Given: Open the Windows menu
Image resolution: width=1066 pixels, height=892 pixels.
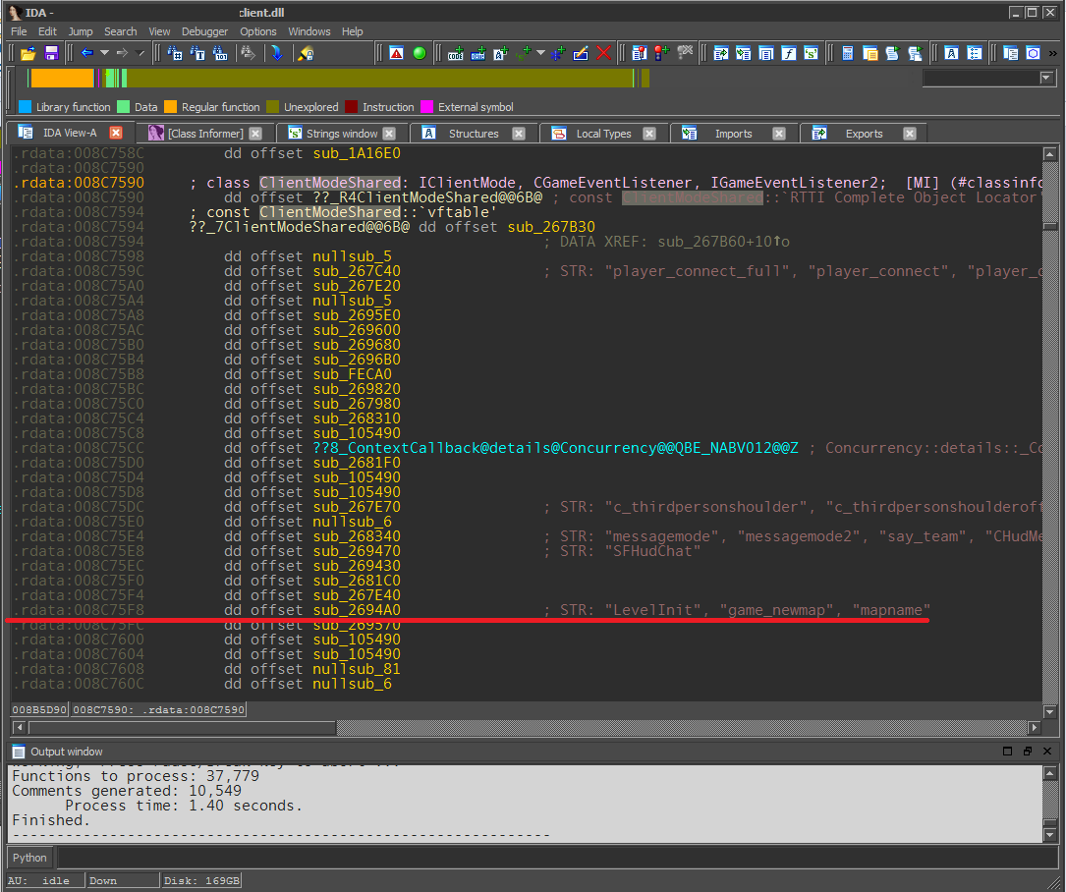Looking at the screenshot, I should (309, 31).
